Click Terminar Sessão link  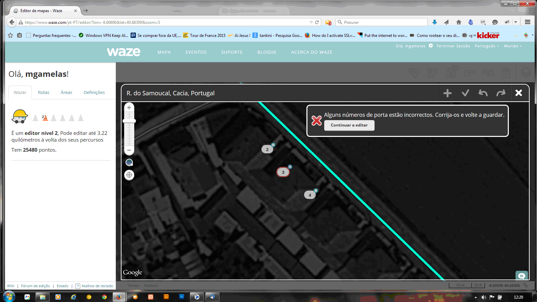coord(453,46)
